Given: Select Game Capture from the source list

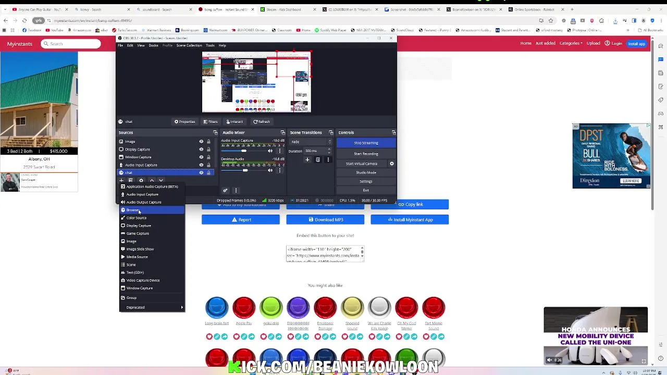Looking at the screenshot, I should (152, 233).
